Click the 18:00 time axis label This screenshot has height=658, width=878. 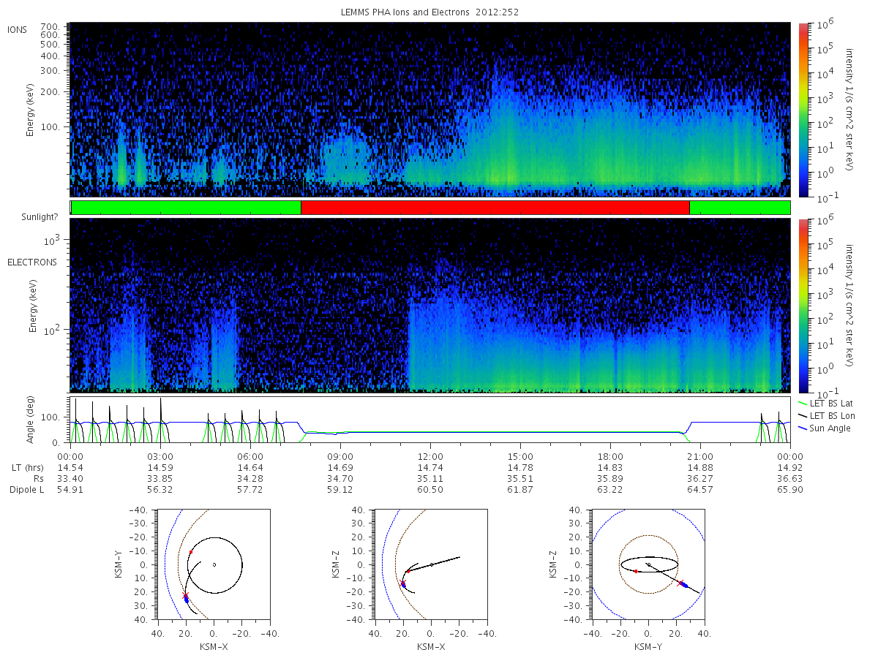pos(610,455)
